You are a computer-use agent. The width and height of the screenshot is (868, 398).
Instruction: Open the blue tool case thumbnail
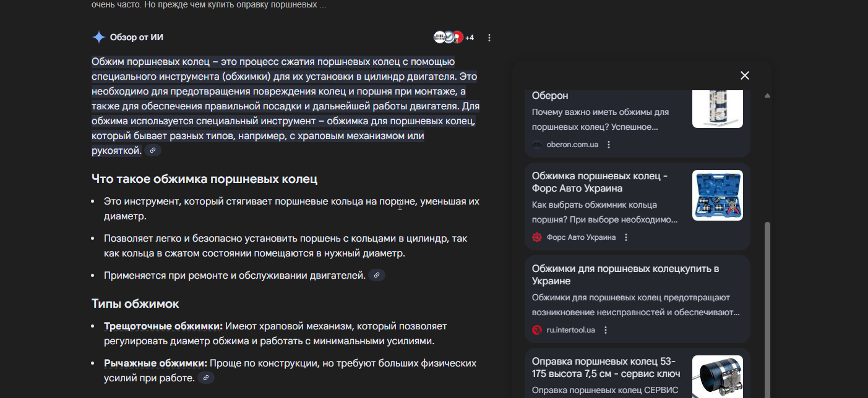click(718, 195)
